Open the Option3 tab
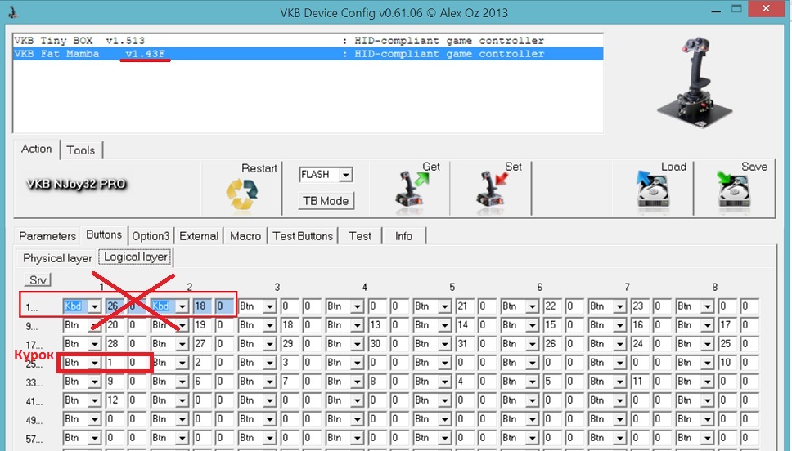 [x=151, y=236]
